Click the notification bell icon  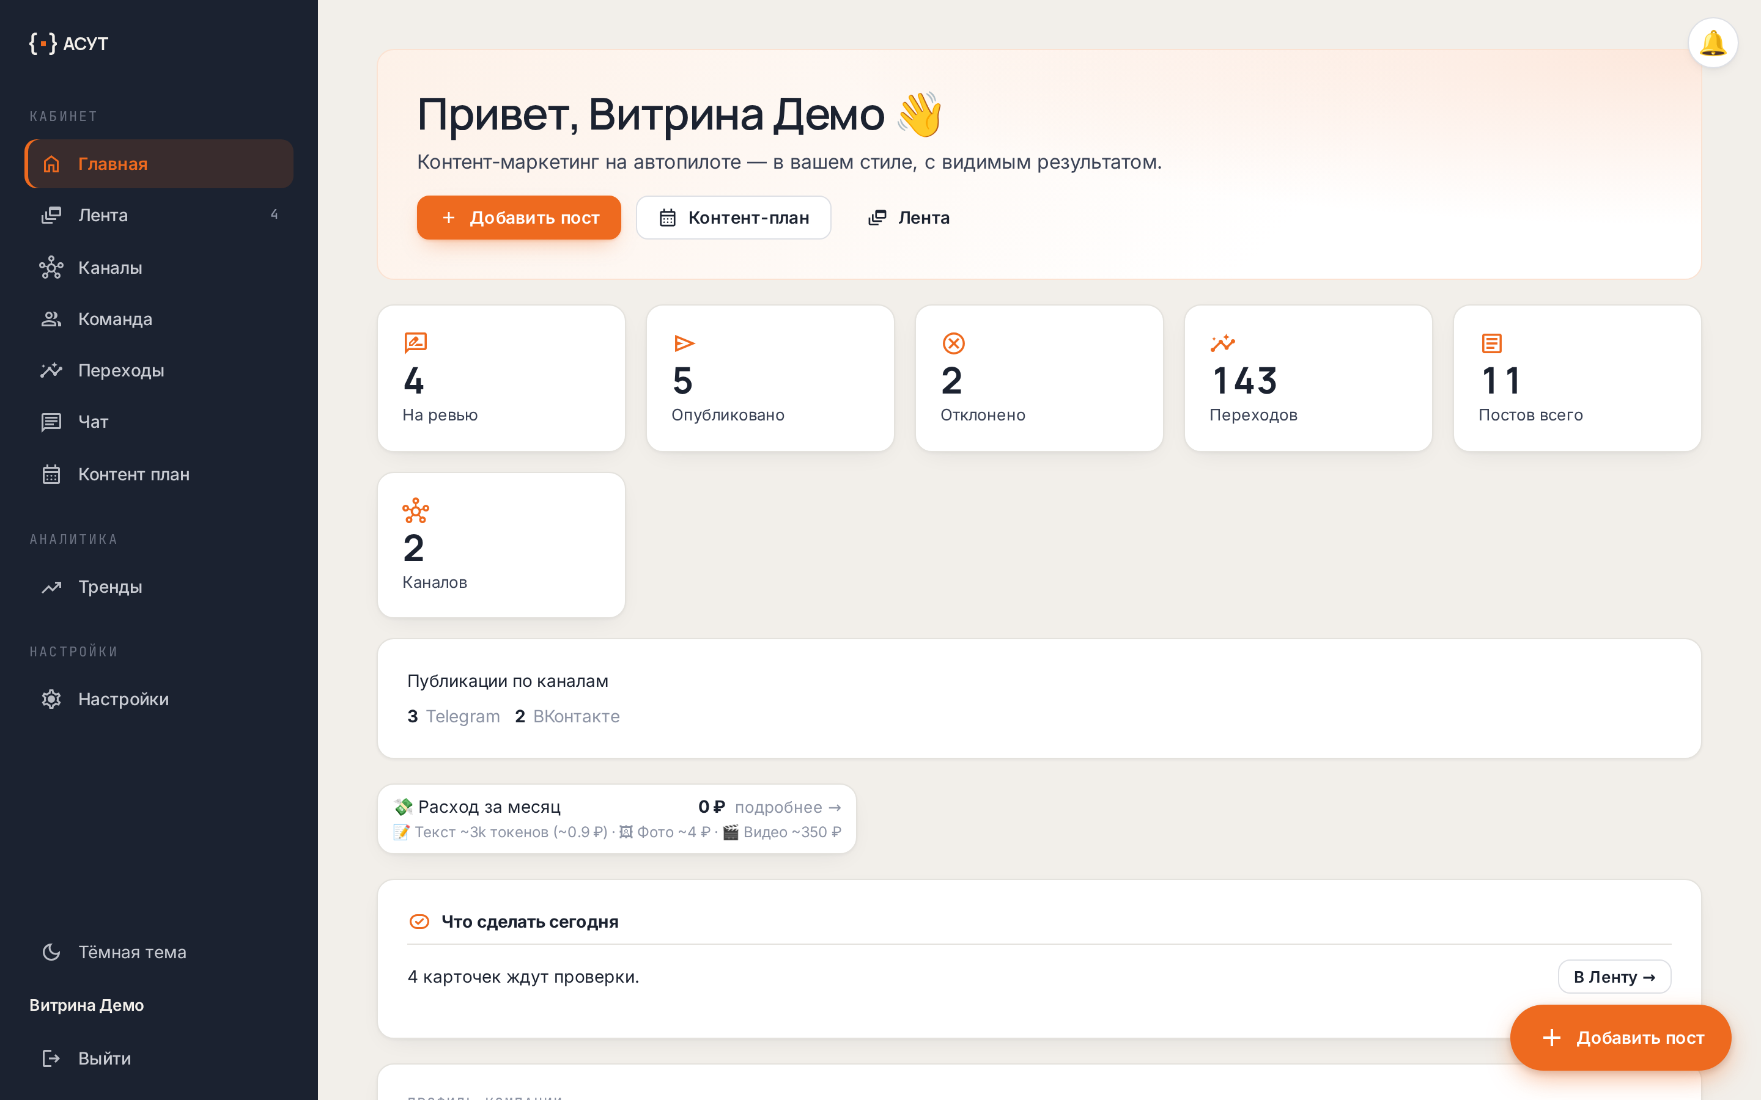tap(1712, 43)
